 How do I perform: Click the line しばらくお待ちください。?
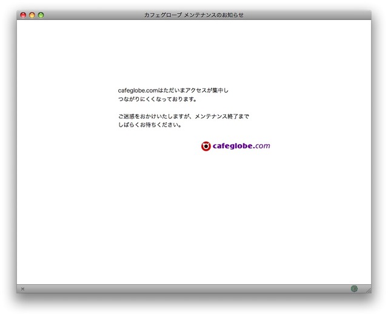(x=150, y=126)
